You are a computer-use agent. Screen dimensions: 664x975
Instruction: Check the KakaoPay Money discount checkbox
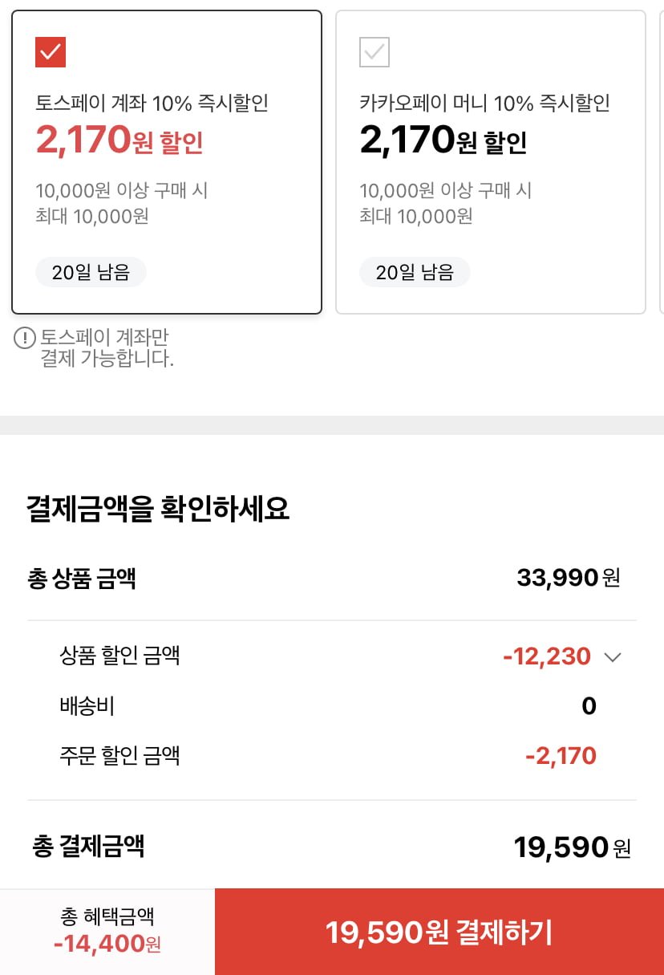pyautogui.click(x=375, y=53)
